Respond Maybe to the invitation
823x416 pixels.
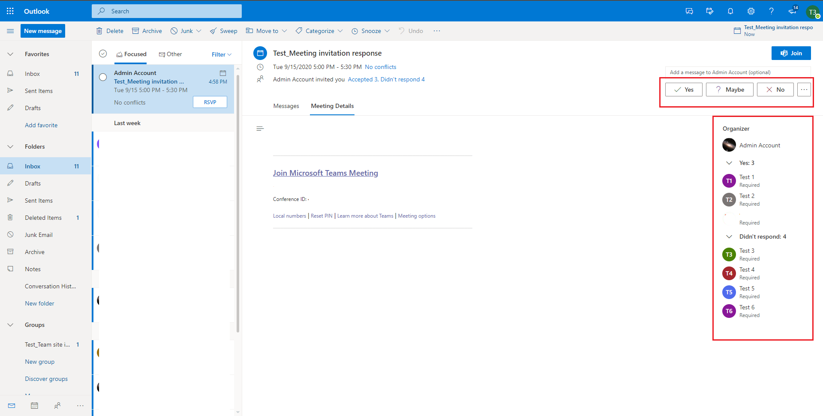tap(730, 90)
